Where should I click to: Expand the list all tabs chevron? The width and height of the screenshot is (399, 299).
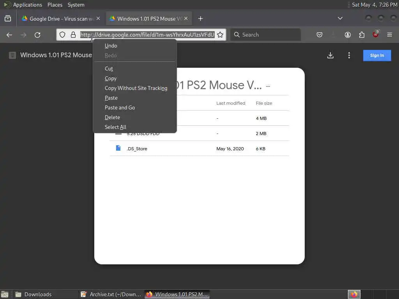point(340,18)
